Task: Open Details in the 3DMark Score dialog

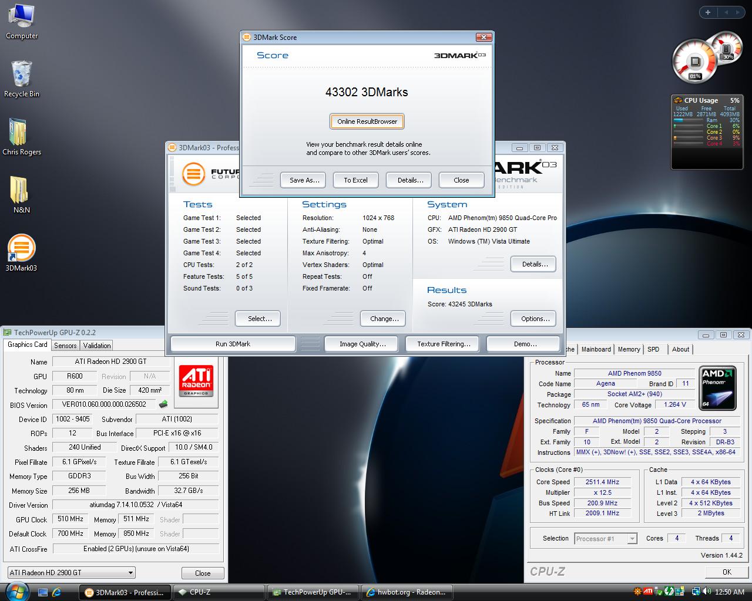Action: (410, 180)
